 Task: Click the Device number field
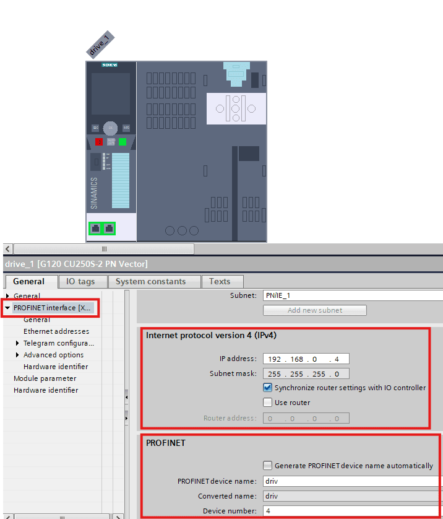352,511
